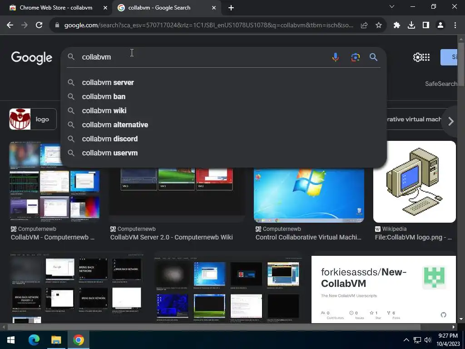Close the collabvm Google Search tab
The height and width of the screenshot is (349, 465).
tap(214, 8)
